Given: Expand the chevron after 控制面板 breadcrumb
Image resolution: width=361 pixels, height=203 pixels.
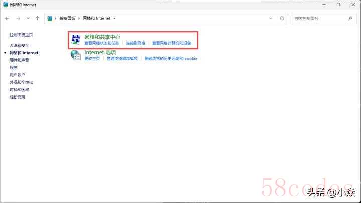Looking at the screenshot, I should click(x=79, y=18).
